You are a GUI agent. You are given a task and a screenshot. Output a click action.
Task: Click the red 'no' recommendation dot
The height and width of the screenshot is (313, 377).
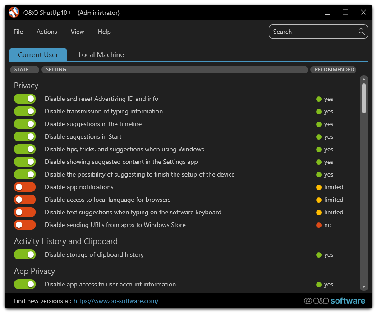(x=319, y=225)
